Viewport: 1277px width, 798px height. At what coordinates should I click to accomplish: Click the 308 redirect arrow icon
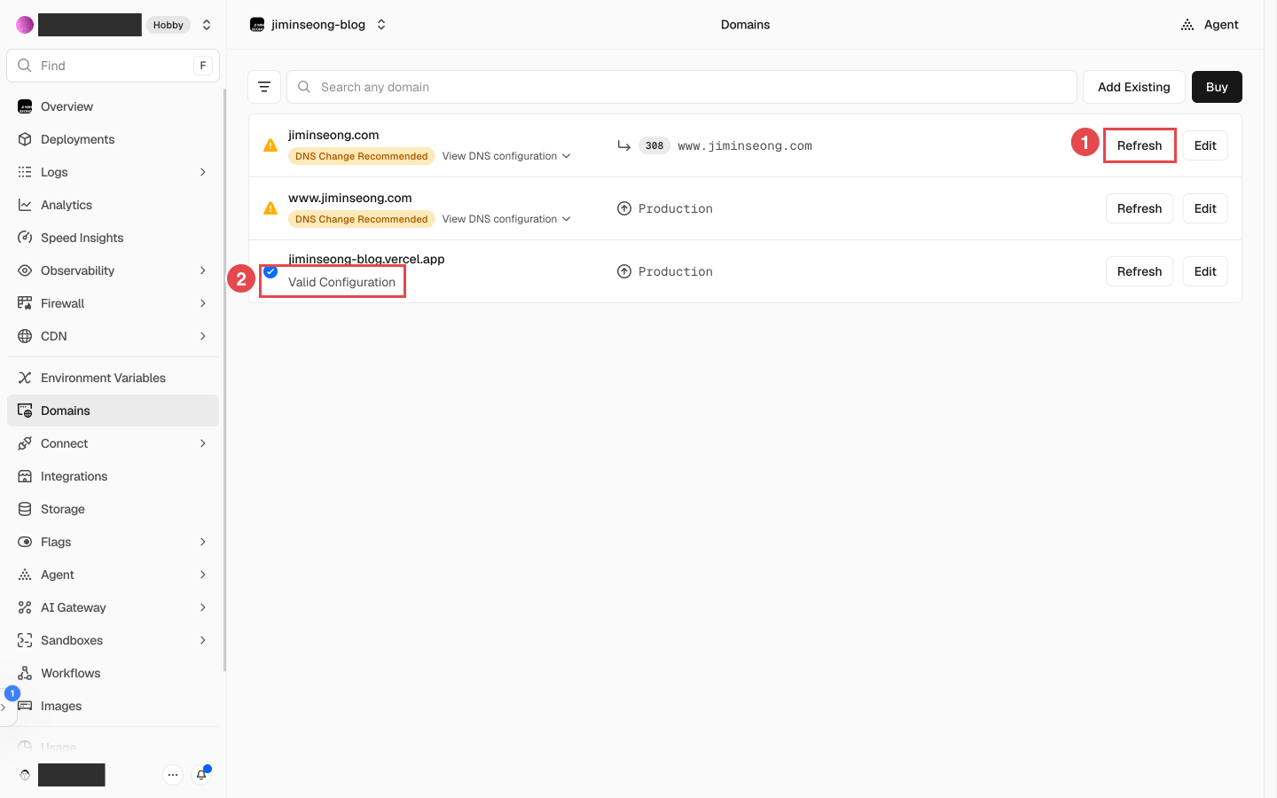pos(624,145)
